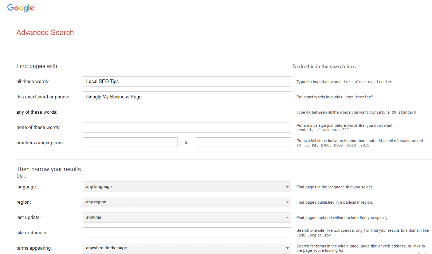432x254 pixels.
Task: Open the 'terms appearing' dropdown
Action: coord(186,248)
